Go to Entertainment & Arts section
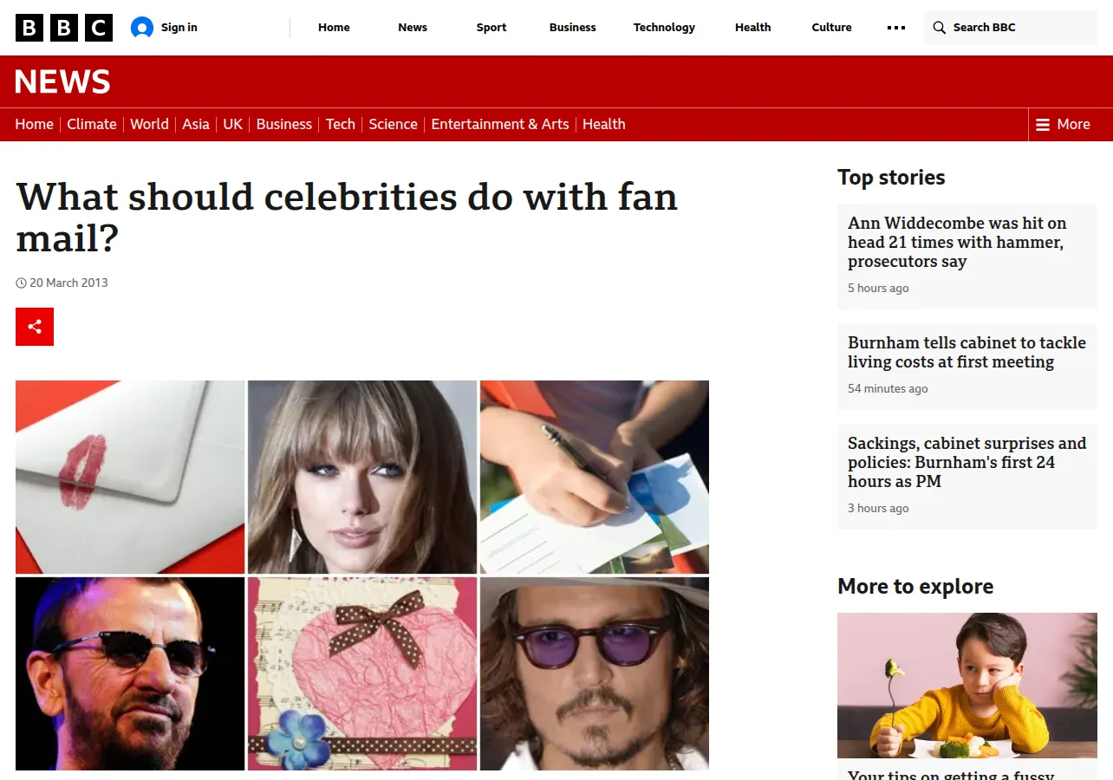The width and height of the screenshot is (1113, 780). (500, 125)
